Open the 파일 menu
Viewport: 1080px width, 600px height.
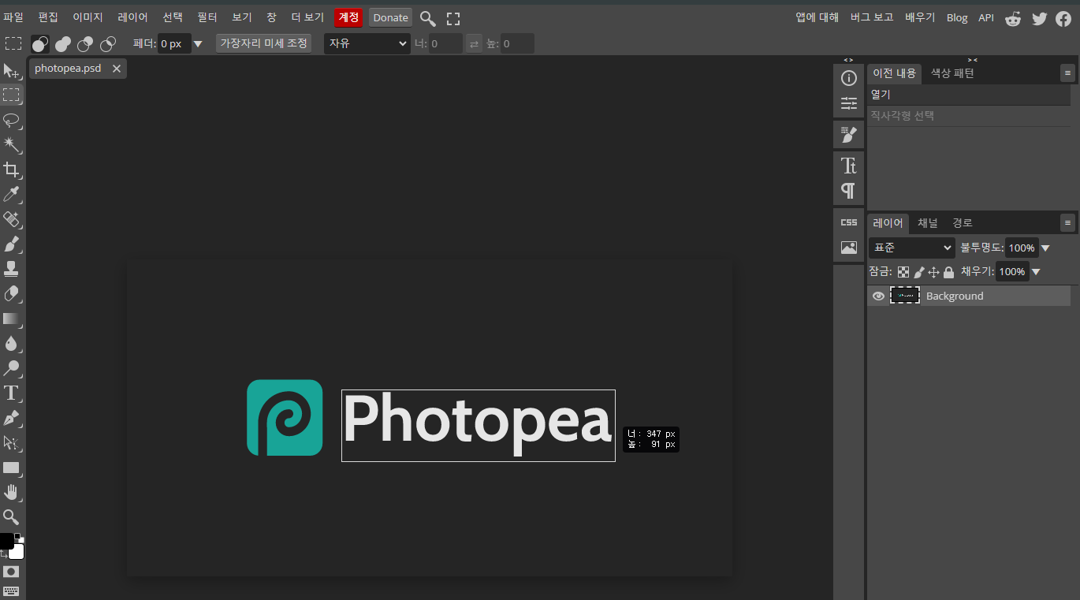(x=13, y=17)
